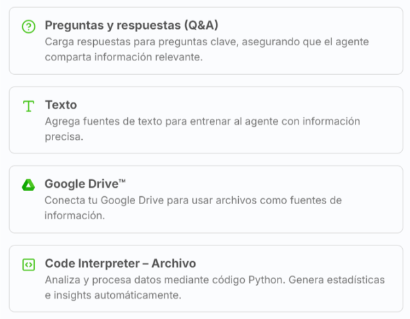Screen dimensions: 410x319
Task: Click the Code Interpreter brackets icon
Action: point(28,265)
